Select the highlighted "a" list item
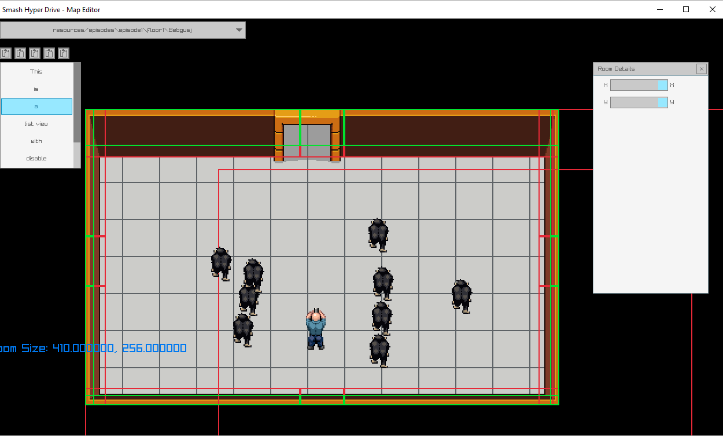This screenshot has height=436, width=723. (36, 107)
